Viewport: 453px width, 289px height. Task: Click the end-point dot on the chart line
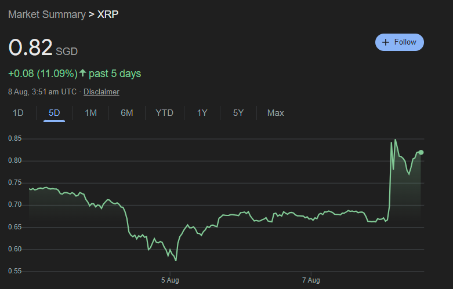pyautogui.click(x=421, y=152)
